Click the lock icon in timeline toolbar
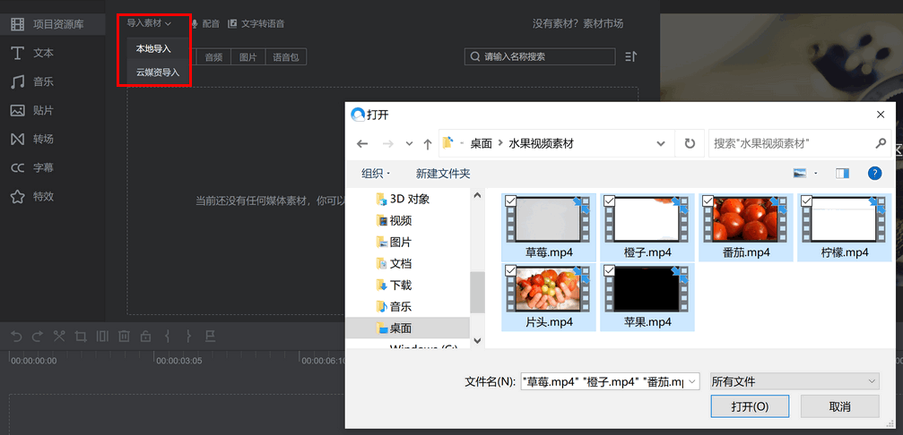Image resolution: width=903 pixels, height=435 pixels. pos(145,337)
